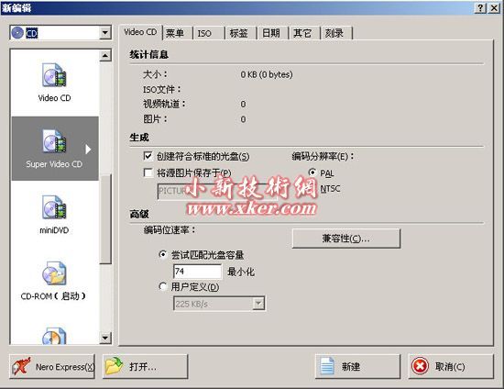Click the 新建 button
This screenshot has width=504, height=389.
pos(357,366)
